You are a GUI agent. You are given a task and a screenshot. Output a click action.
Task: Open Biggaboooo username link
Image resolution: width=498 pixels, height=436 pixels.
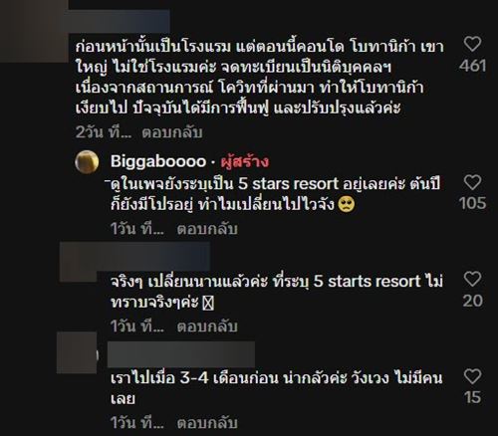(158, 161)
